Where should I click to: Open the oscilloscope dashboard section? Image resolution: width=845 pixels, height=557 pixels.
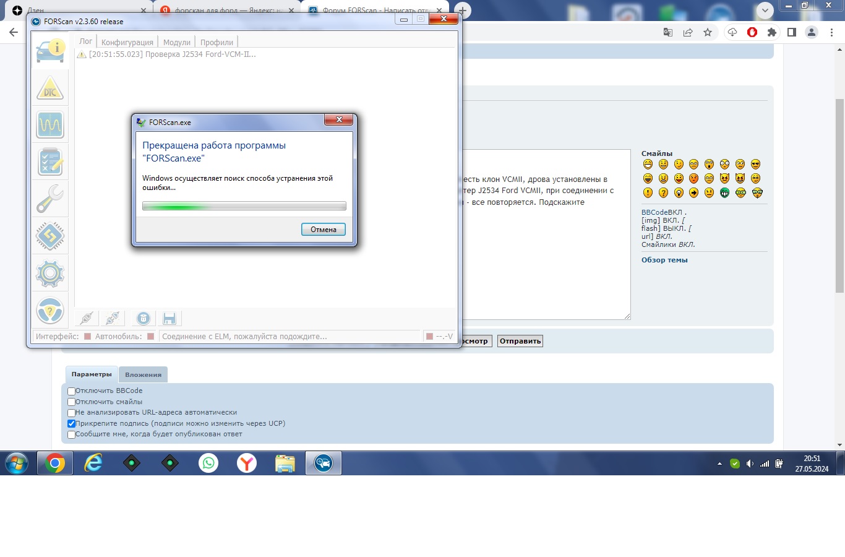click(50, 125)
